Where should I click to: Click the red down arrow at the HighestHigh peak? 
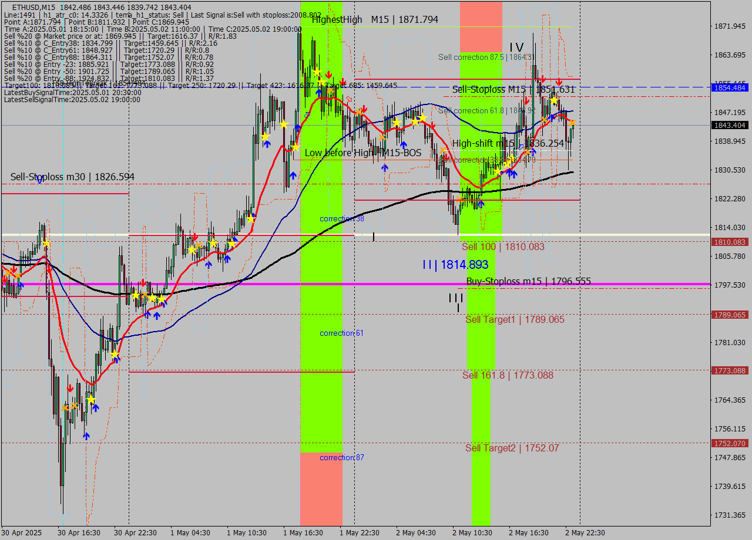tap(328, 74)
